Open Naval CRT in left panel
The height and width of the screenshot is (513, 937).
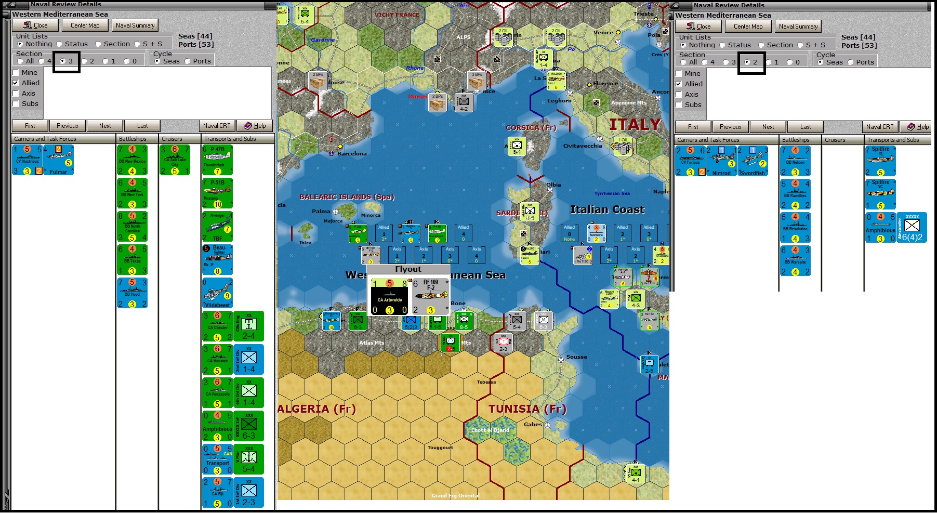click(217, 126)
